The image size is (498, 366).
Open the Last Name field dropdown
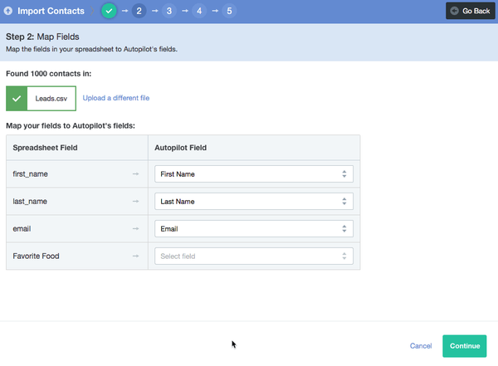click(x=254, y=201)
